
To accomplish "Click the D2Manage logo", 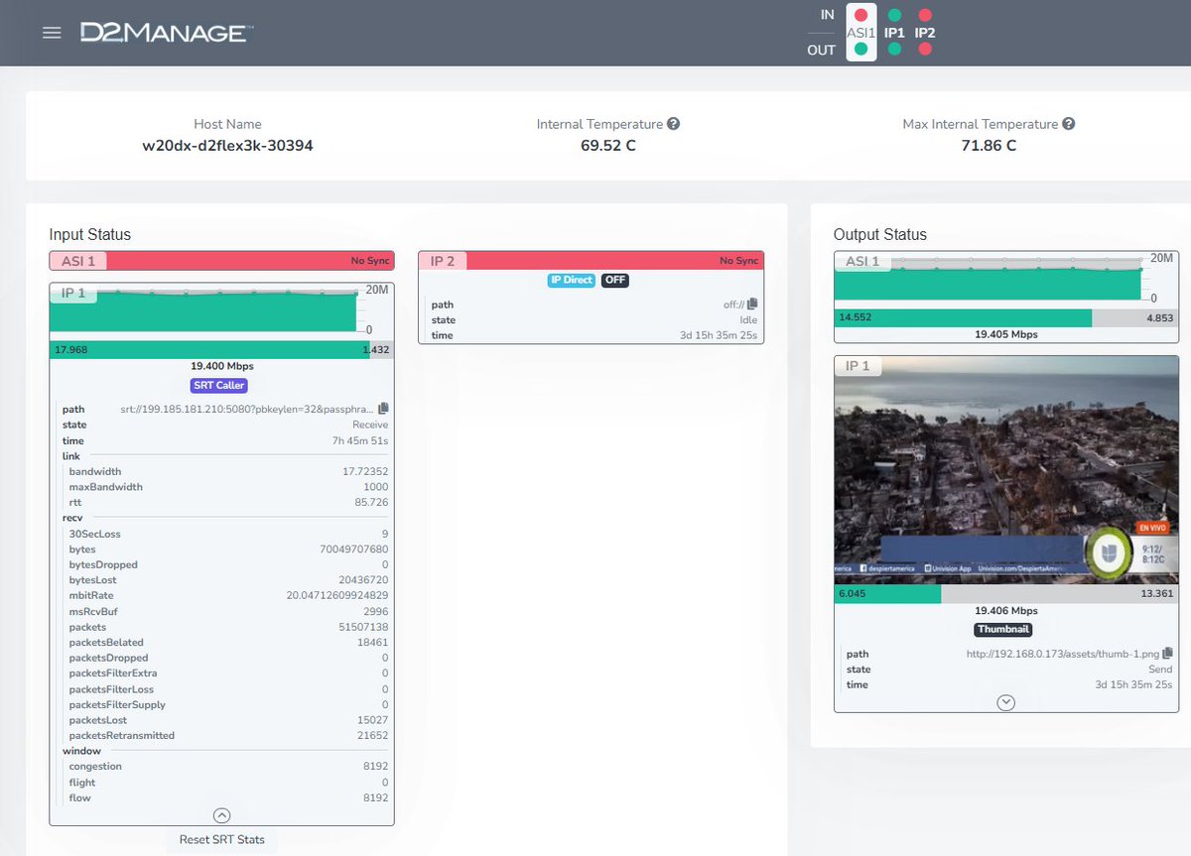I will click(x=167, y=33).
